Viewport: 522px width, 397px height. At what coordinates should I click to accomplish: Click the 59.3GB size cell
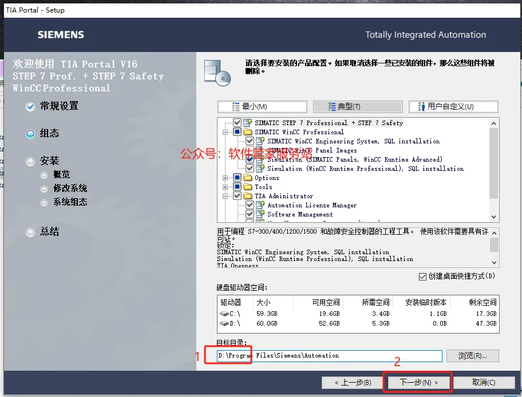267,314
